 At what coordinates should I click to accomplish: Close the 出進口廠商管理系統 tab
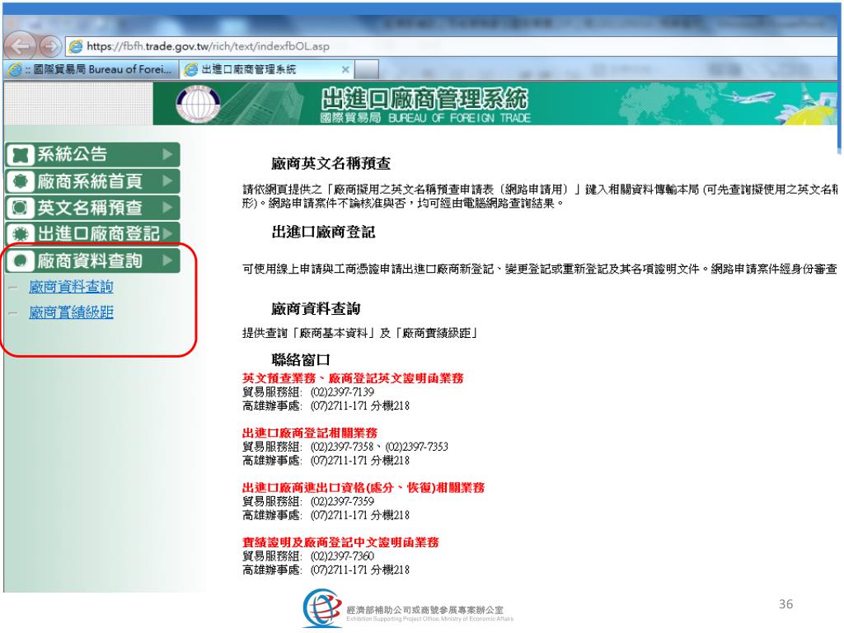(345, 69)
